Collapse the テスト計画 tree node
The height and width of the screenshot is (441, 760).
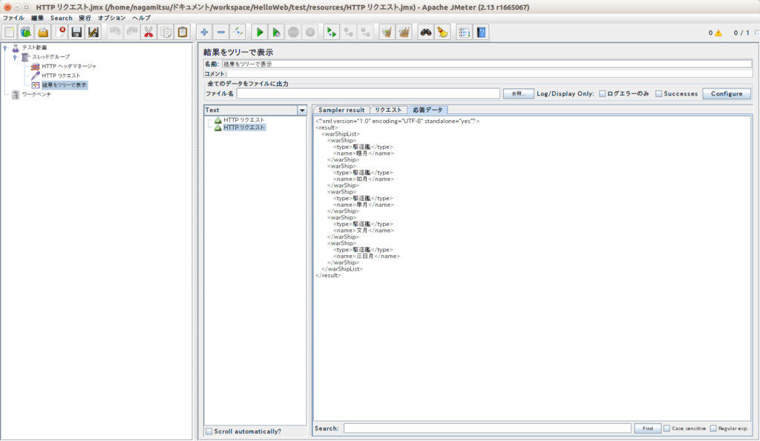click(5, 47)
